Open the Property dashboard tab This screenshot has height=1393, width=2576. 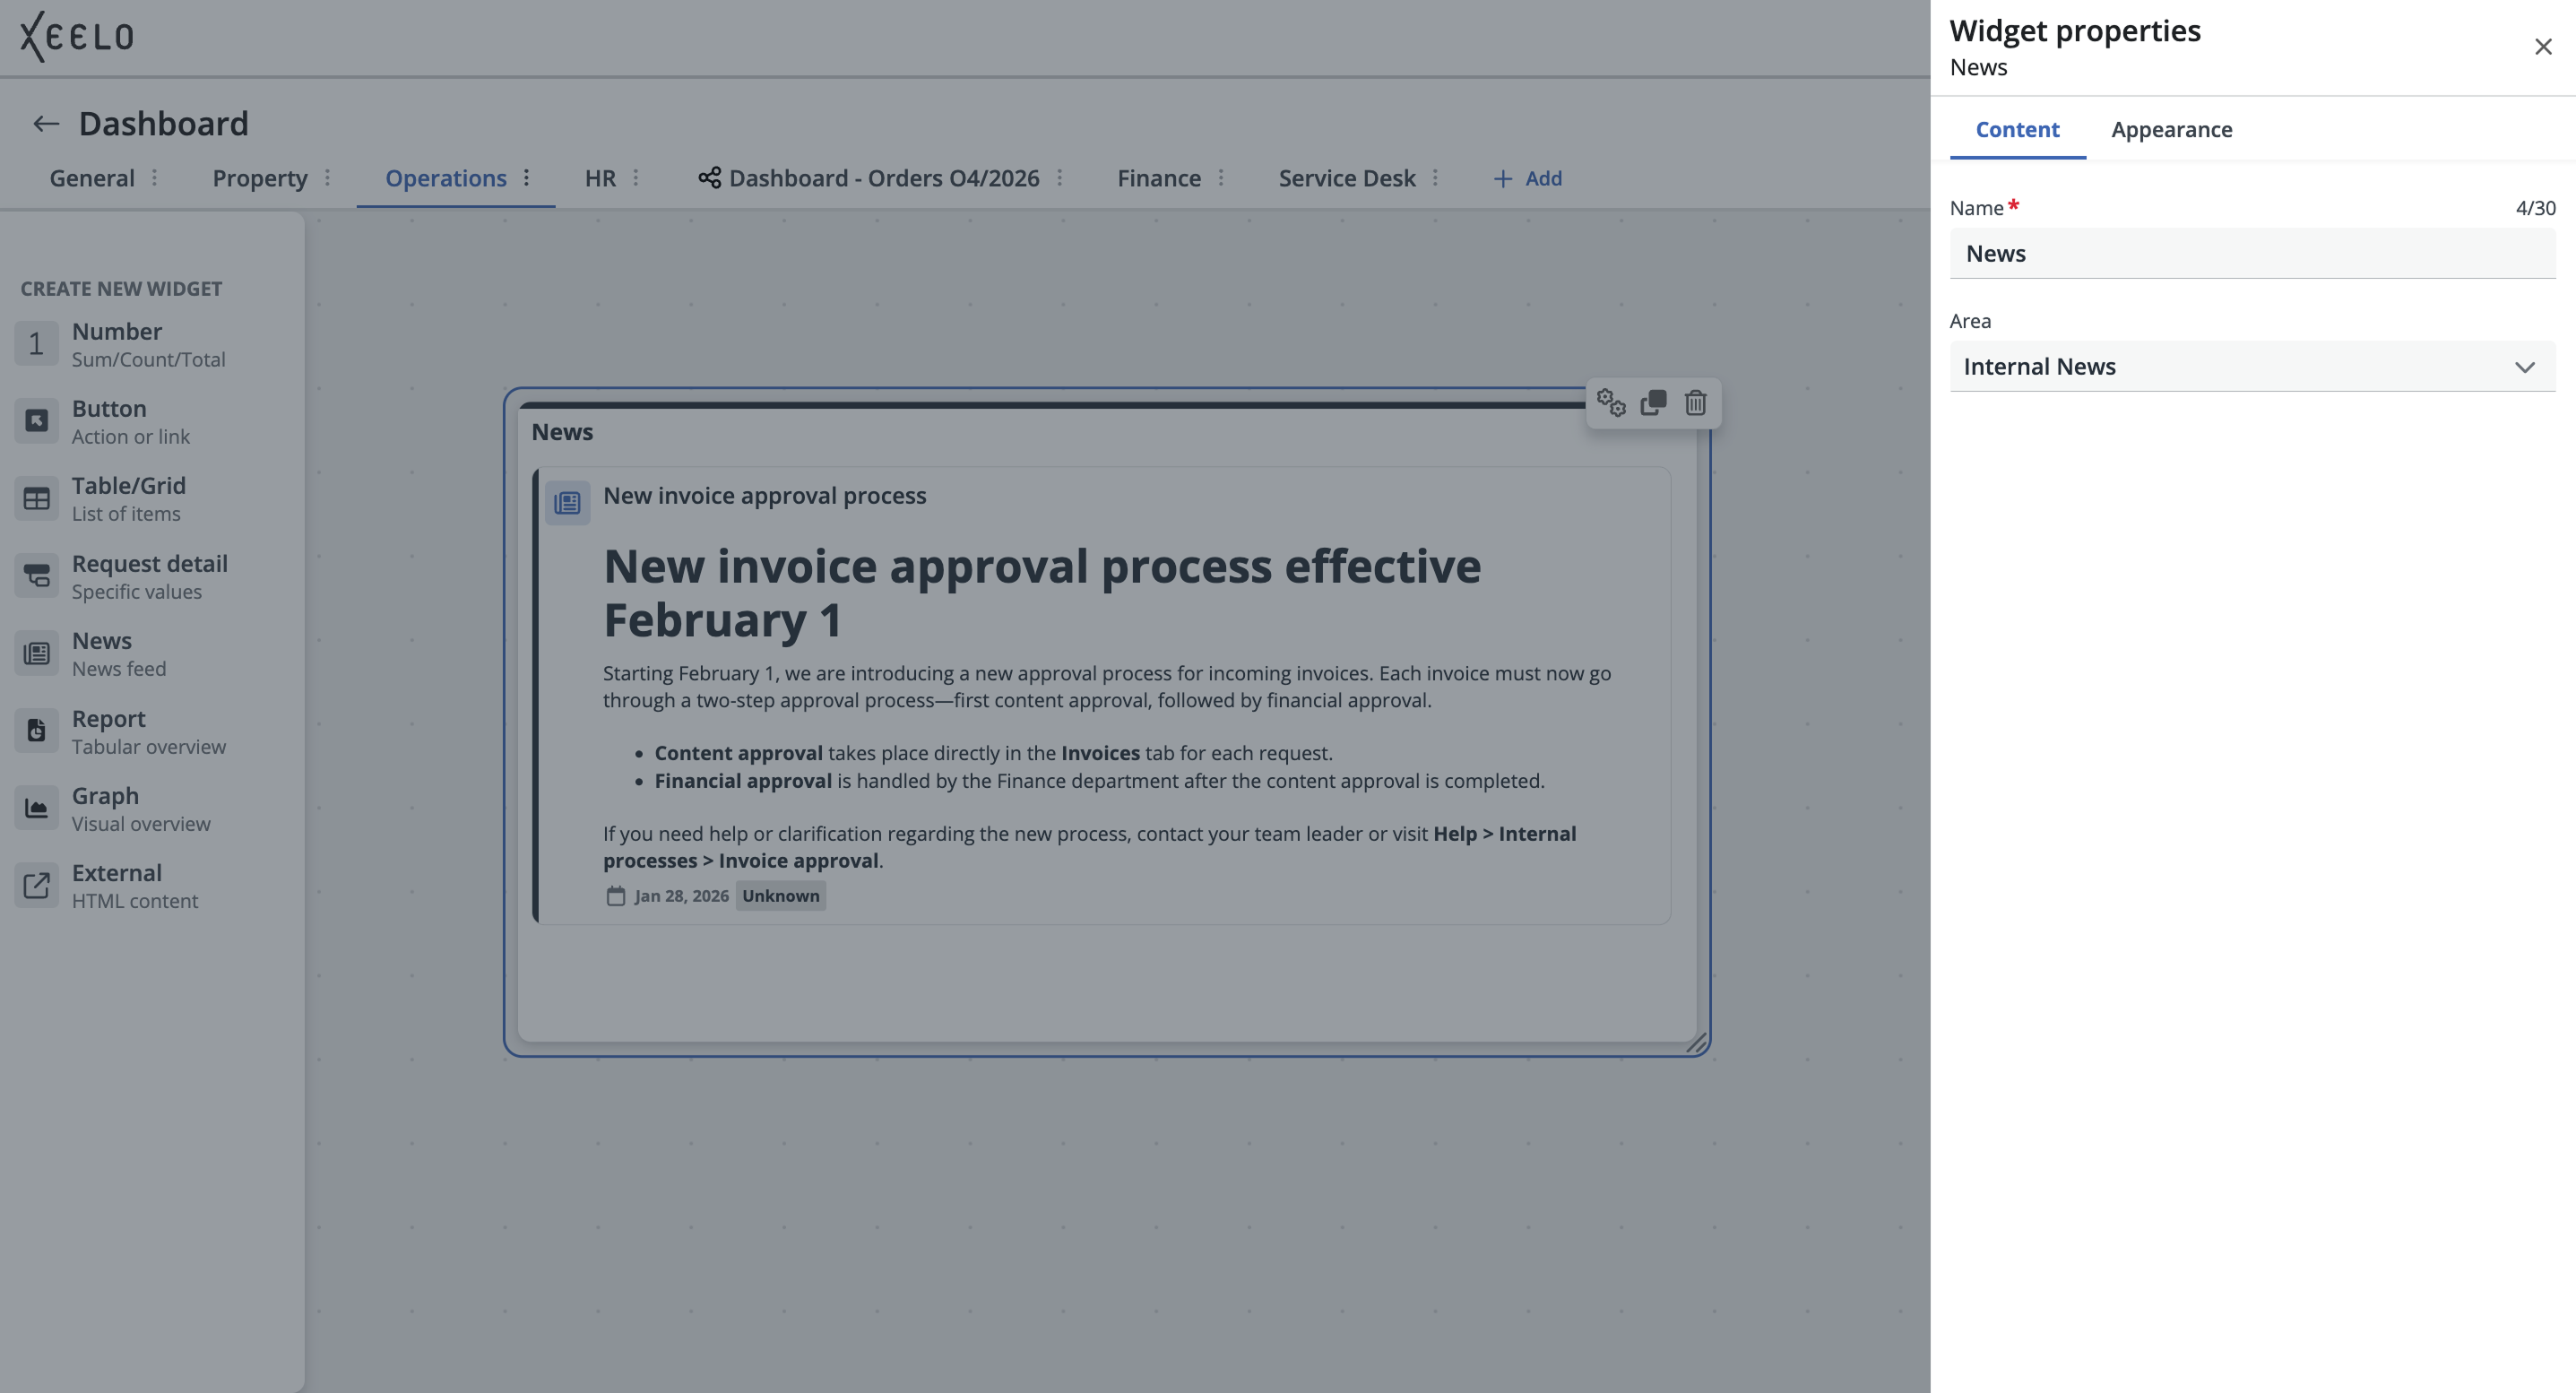point(260,178)
